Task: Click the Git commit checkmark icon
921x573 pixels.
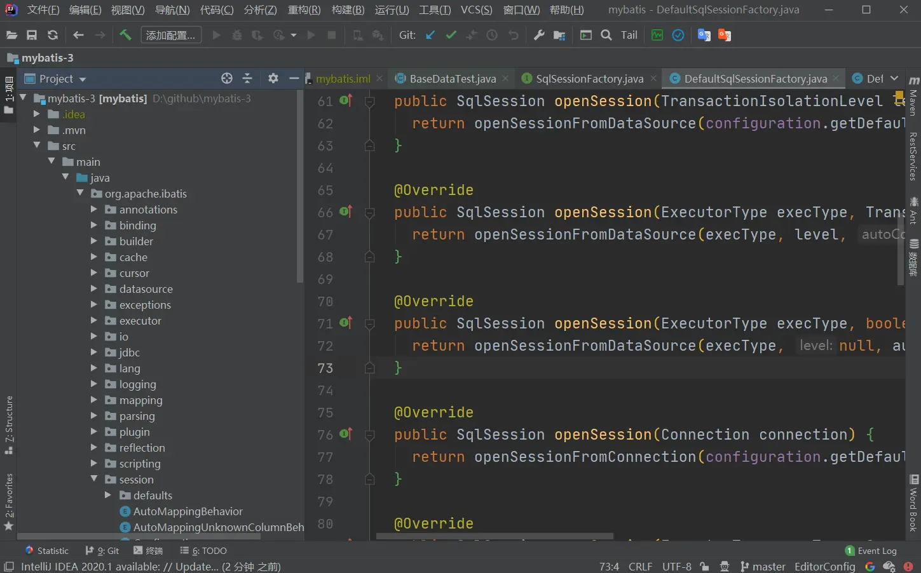Action: click(451, 35)
